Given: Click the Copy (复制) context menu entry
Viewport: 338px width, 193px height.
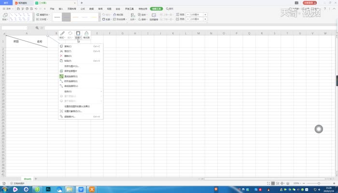Looking at the screenshot, I should pyautogui.click(x=81, y=46).
